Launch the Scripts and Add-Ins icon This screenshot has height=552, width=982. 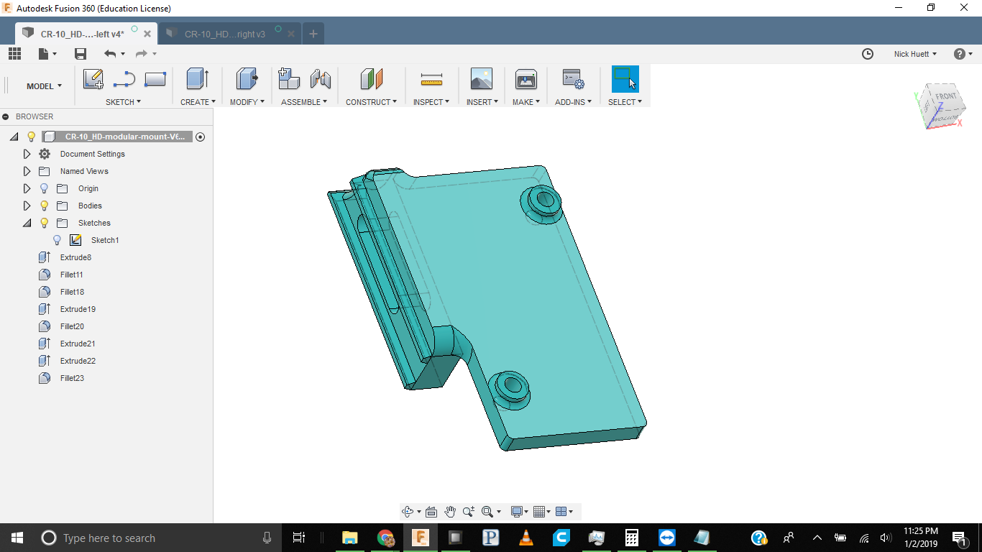(573, 79)
